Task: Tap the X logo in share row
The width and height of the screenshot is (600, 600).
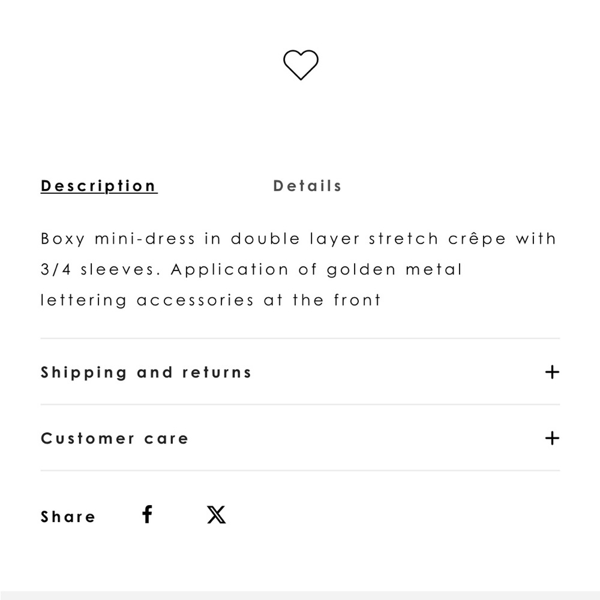Action: (x=216, y=515)
